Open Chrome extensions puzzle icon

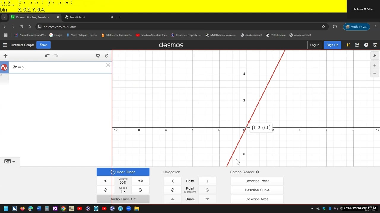coord(335,27)
